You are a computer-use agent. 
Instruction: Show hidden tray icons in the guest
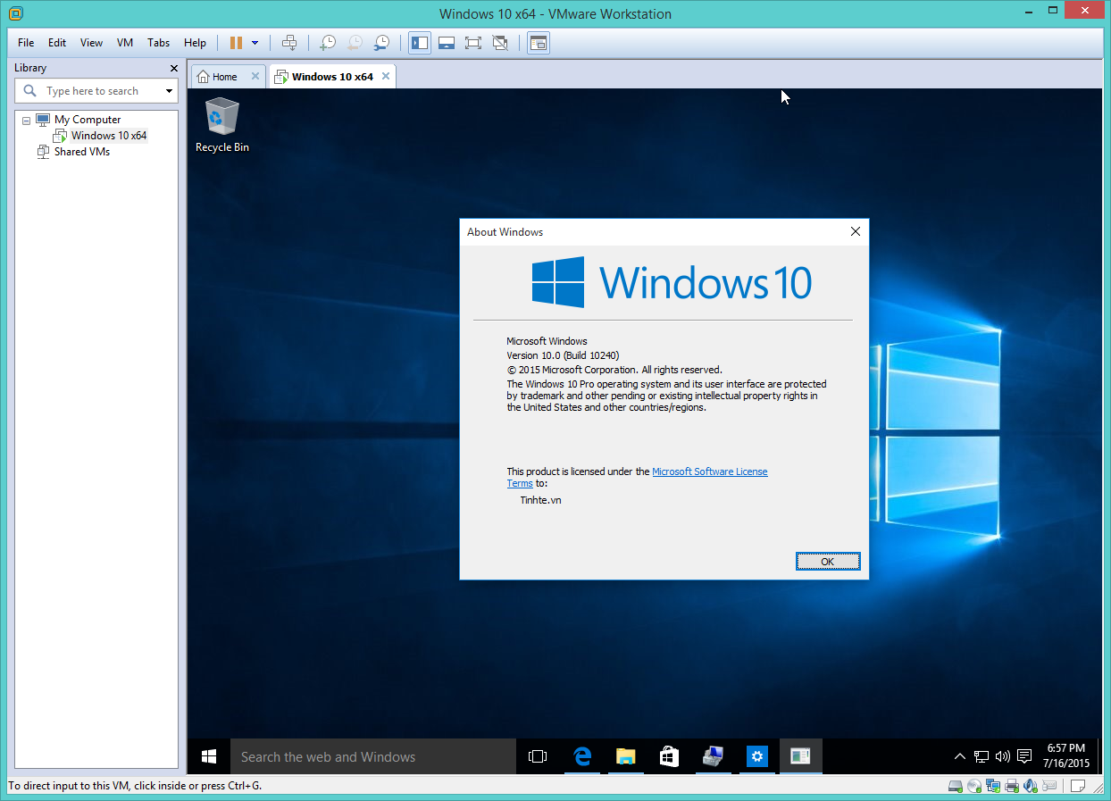tap(960, 756)
